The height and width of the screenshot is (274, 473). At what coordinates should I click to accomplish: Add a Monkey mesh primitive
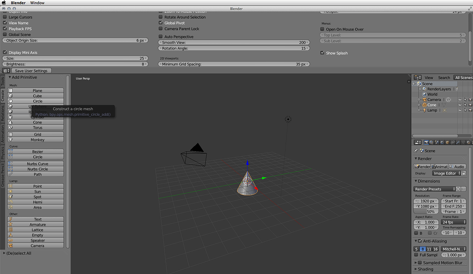pos(36,140)
